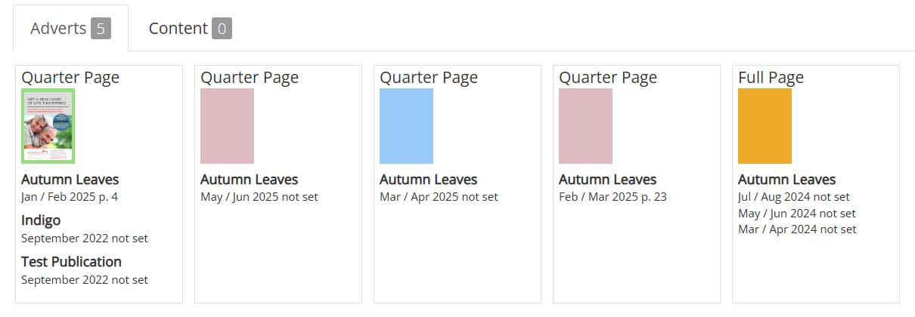The image size is (915, 317).
Task: Open the Feb / Mar 2025 p. 23 issue
Action: (613, 197)
